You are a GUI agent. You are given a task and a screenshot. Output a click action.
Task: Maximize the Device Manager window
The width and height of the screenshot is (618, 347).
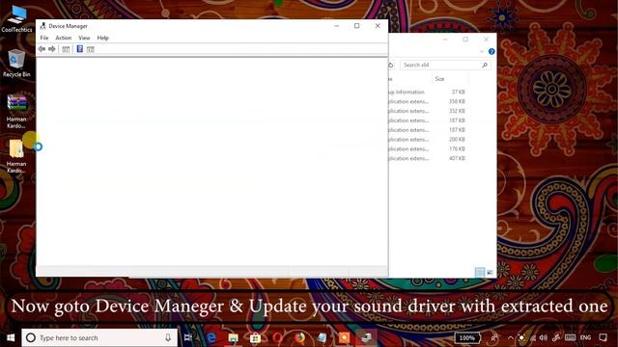(x=356, y=26)
